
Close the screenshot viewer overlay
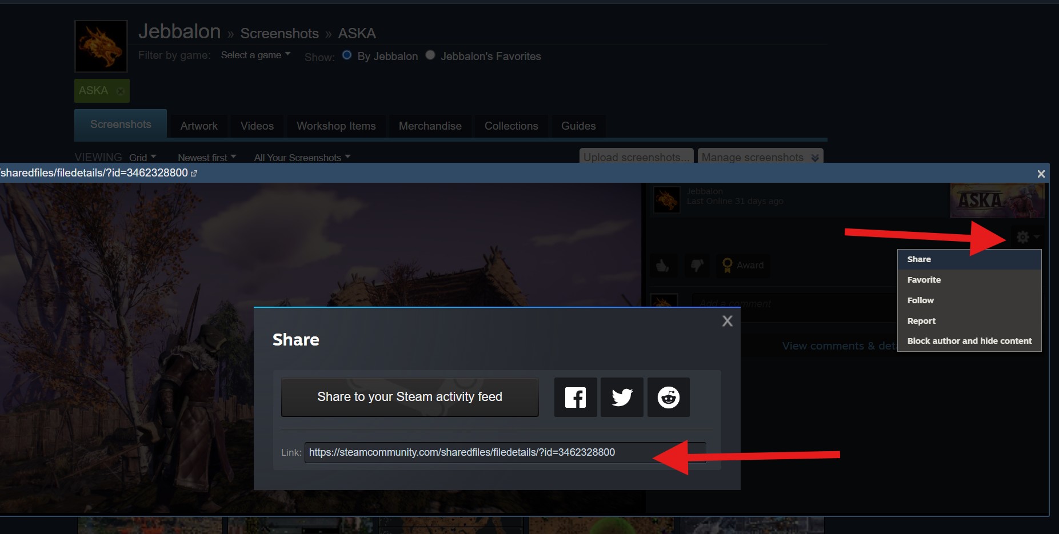(1041, 174)
